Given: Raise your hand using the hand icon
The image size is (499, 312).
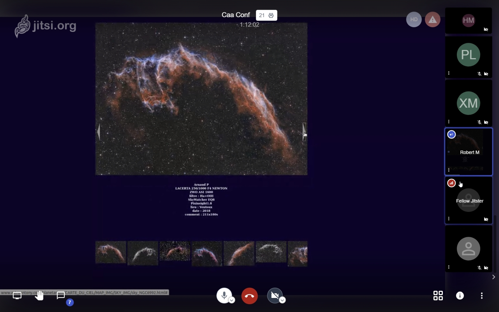Looking at the screenshot, I should pyautogui.click(x=39, y=295).
